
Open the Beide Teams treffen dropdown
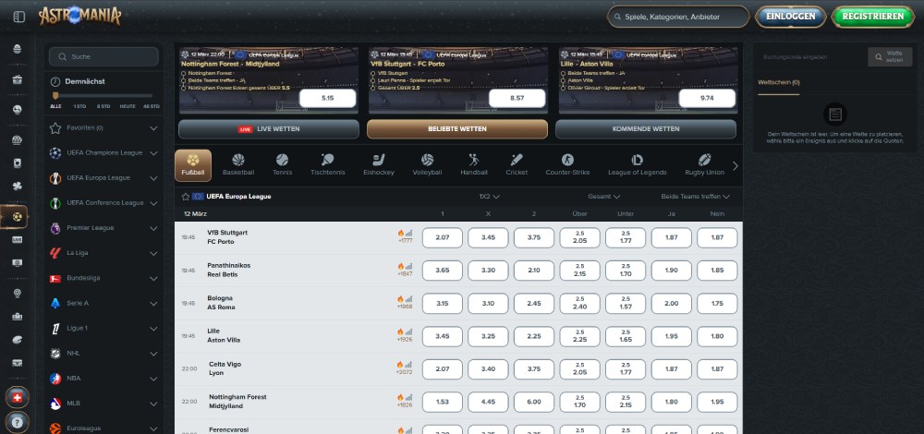tap(695, 197)
